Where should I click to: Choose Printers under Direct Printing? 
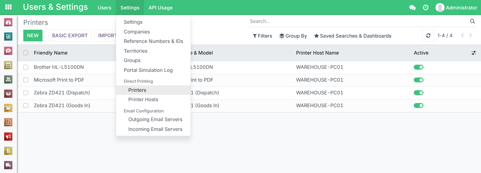pos(153,90)
